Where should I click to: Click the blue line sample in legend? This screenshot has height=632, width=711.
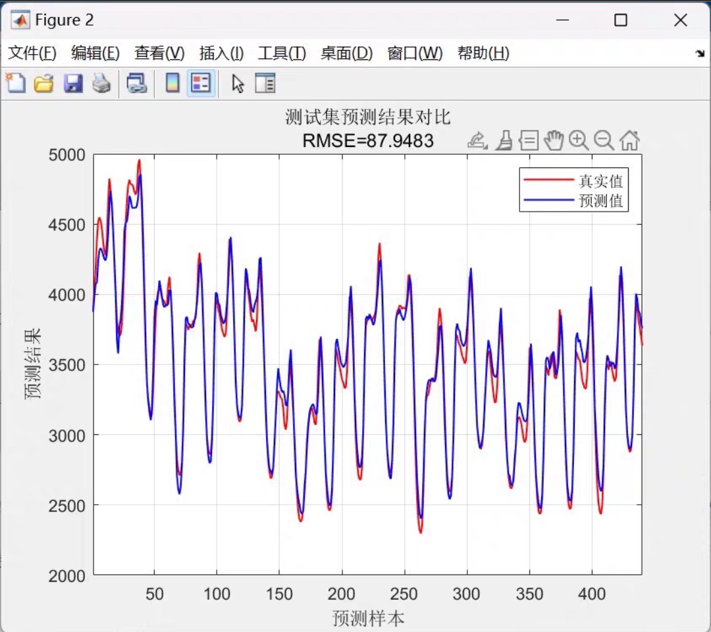(x=548, y=200)
